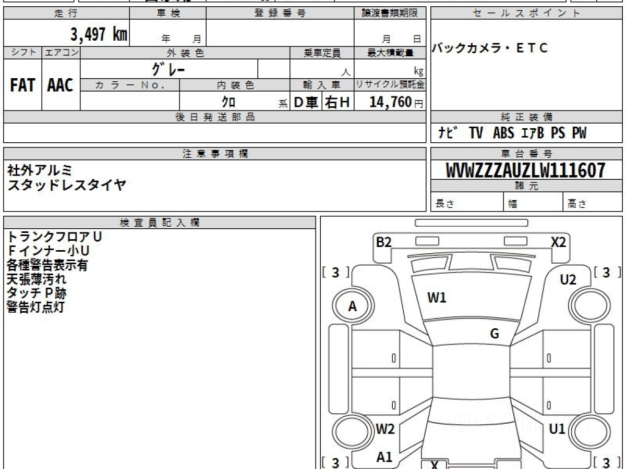Click the 内装色 label
This screenshot has height=469, width=626.
click(235, 85)
